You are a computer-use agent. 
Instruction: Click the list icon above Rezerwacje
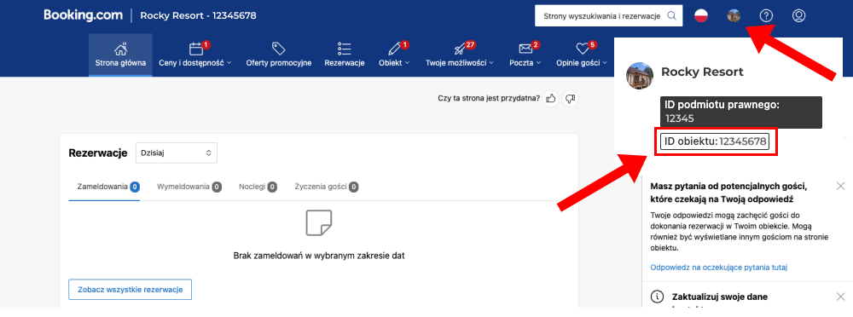click(345, 49)
